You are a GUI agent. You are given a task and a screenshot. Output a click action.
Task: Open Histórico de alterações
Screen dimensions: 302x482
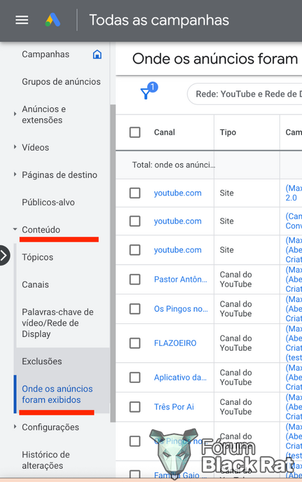pos(46,460)
